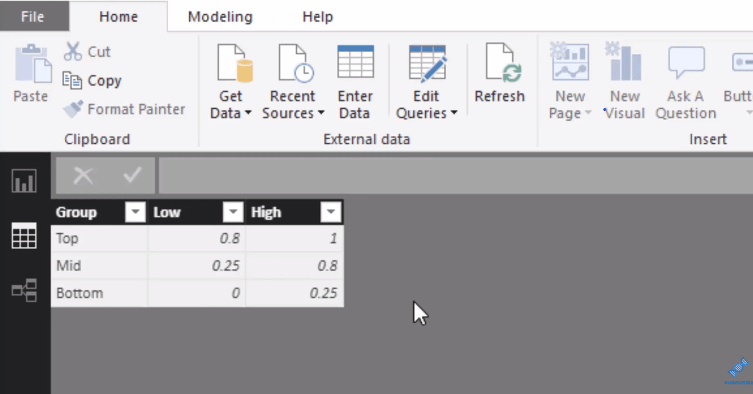Click the Copy command
Screen dimensions: 753x394
point(92,81)
